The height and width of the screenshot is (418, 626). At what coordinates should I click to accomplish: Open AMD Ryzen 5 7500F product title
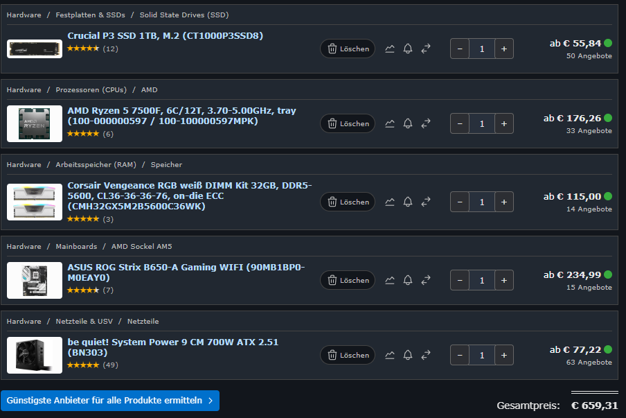coord(181,116)
